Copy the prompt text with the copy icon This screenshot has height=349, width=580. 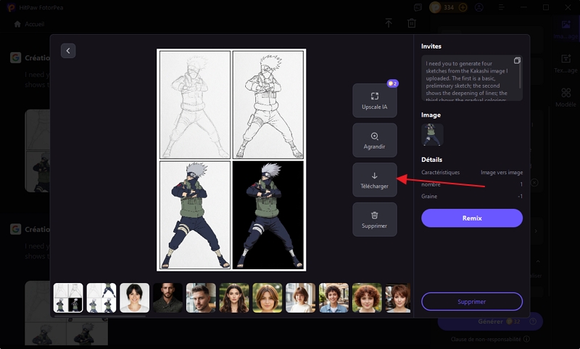(x=517, y=60)
